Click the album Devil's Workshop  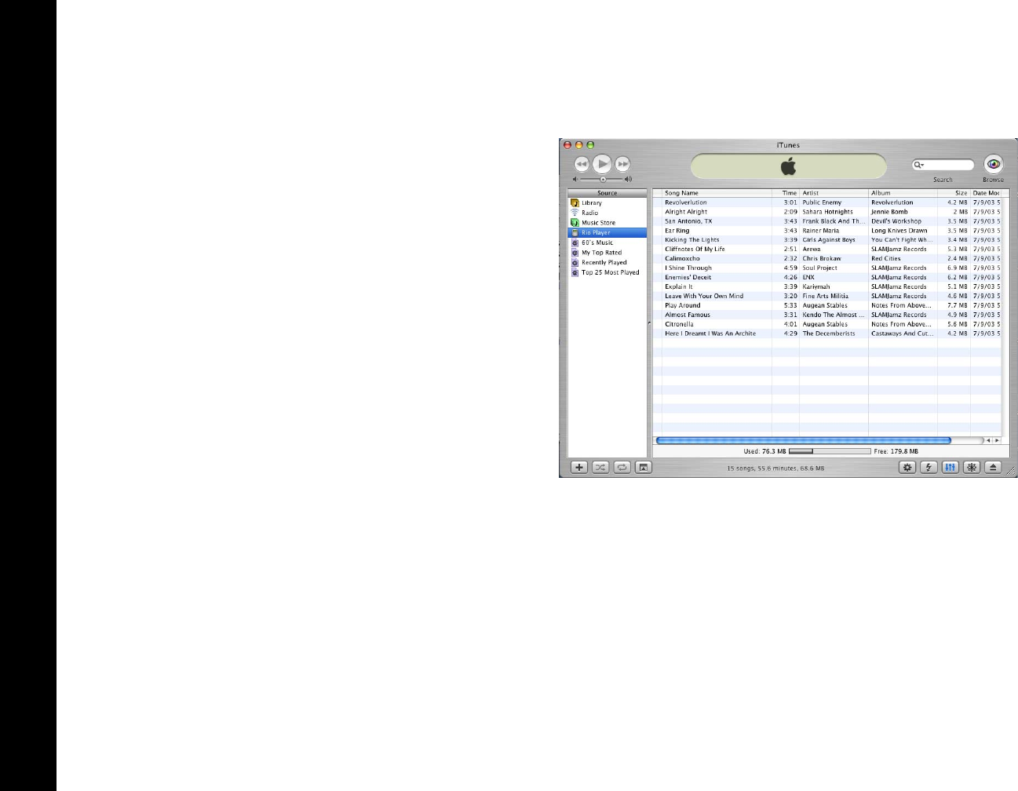click(x=896, y=221)
